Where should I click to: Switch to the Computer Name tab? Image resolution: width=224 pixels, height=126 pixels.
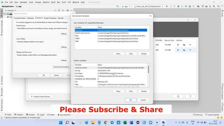20,18
